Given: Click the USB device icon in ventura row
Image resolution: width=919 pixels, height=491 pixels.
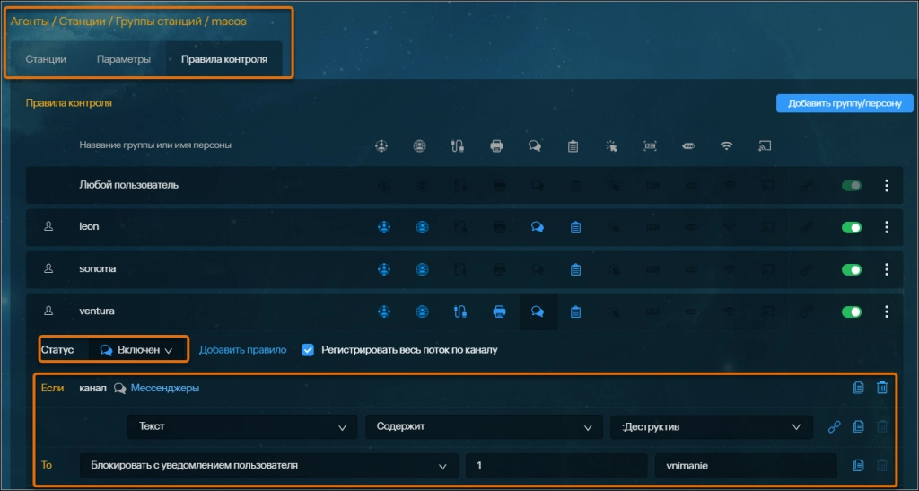Looking at the screenshot, I should pyautogui.click(x=459, y=311).
